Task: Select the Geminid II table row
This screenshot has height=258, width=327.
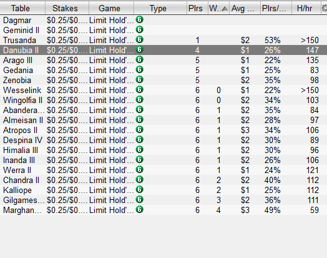Action: pos(163,30)
